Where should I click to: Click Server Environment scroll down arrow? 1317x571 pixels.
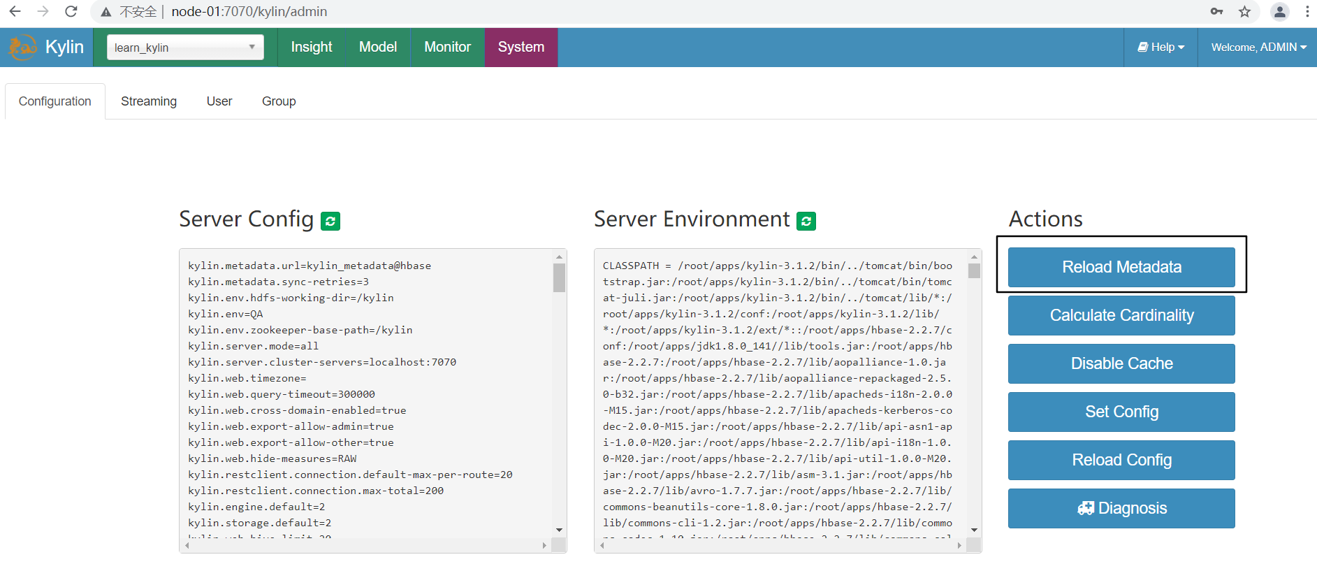point(974,530)
